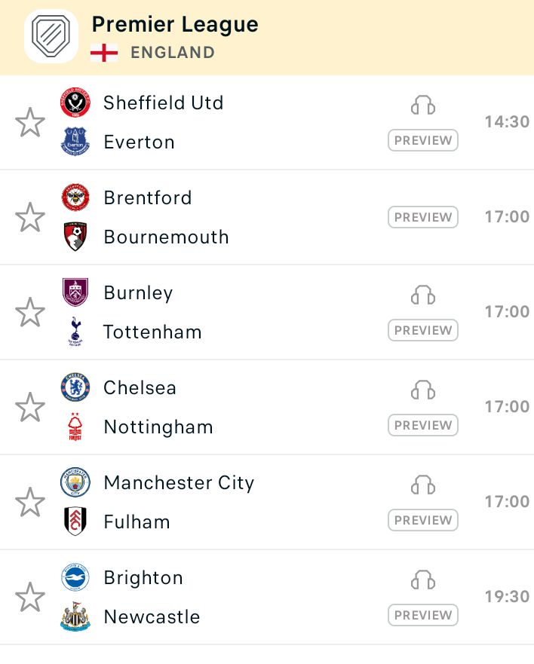
Task: View PREVIEW of Chelsea vs Nottingham
Action: tap(423, 425)
